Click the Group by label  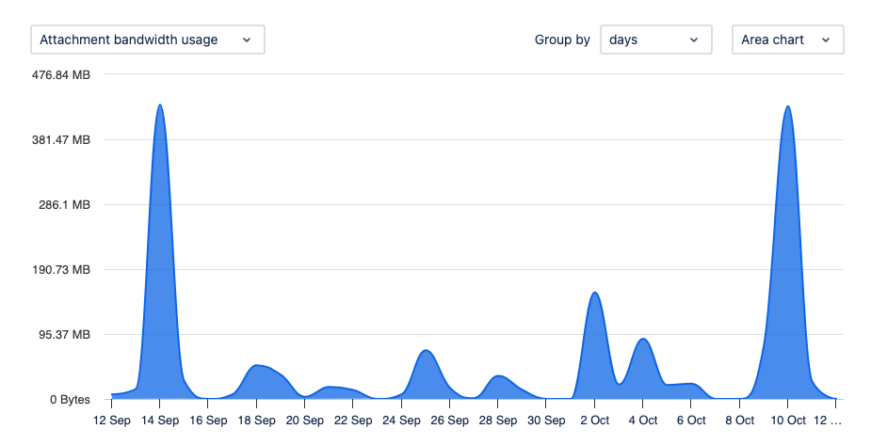562,40
